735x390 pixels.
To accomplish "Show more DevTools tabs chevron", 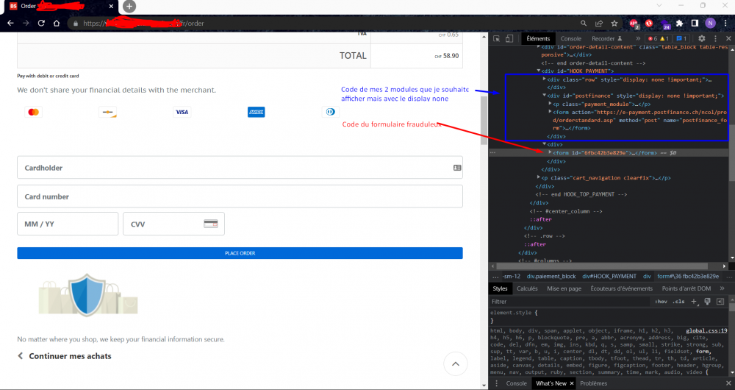I will tap(638, 38).
